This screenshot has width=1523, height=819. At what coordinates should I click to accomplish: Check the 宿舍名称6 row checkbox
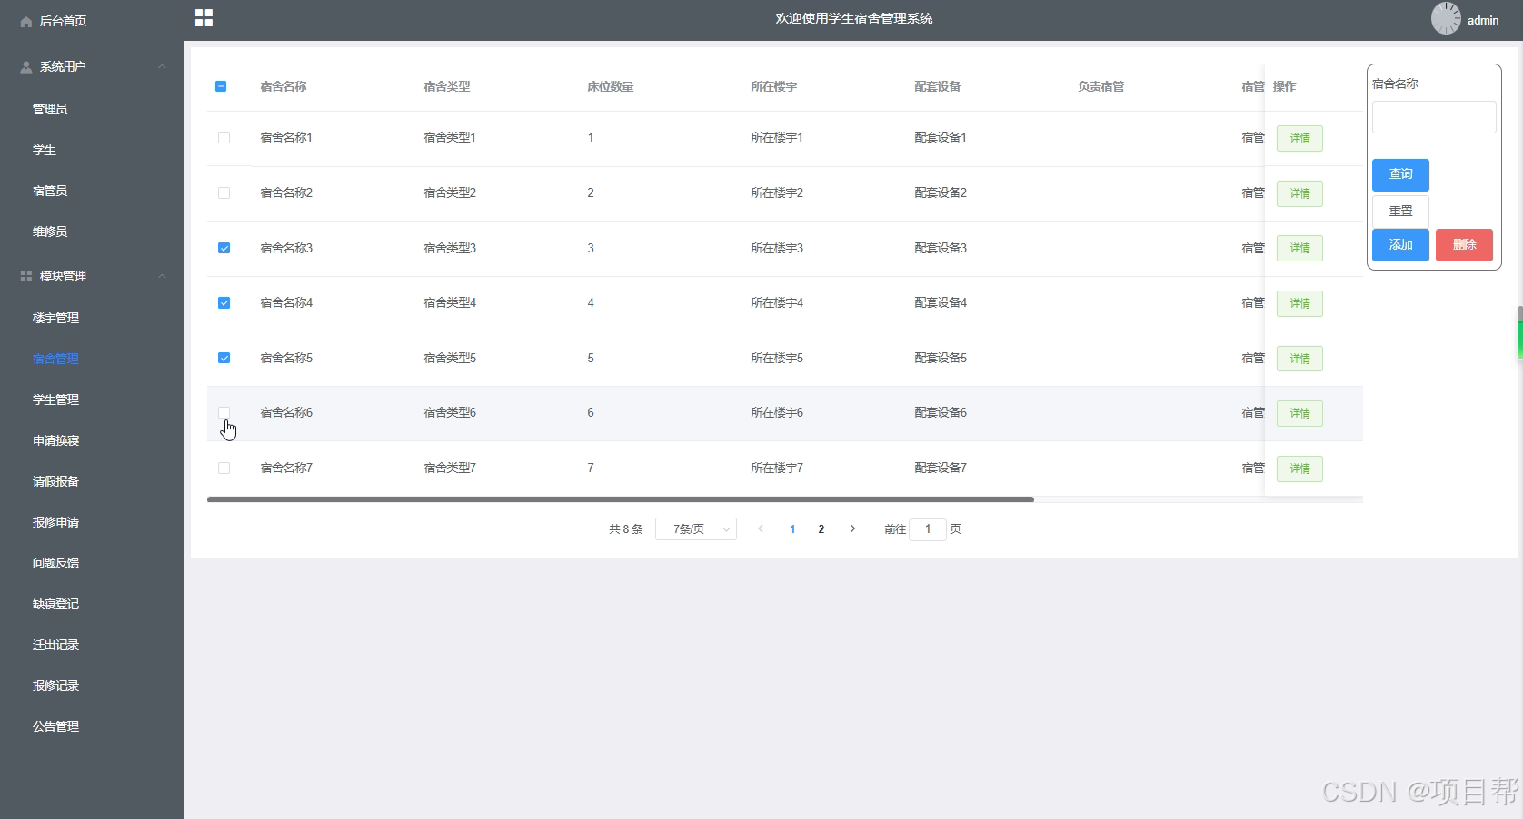pyautogui.click(x=224, y=412)
